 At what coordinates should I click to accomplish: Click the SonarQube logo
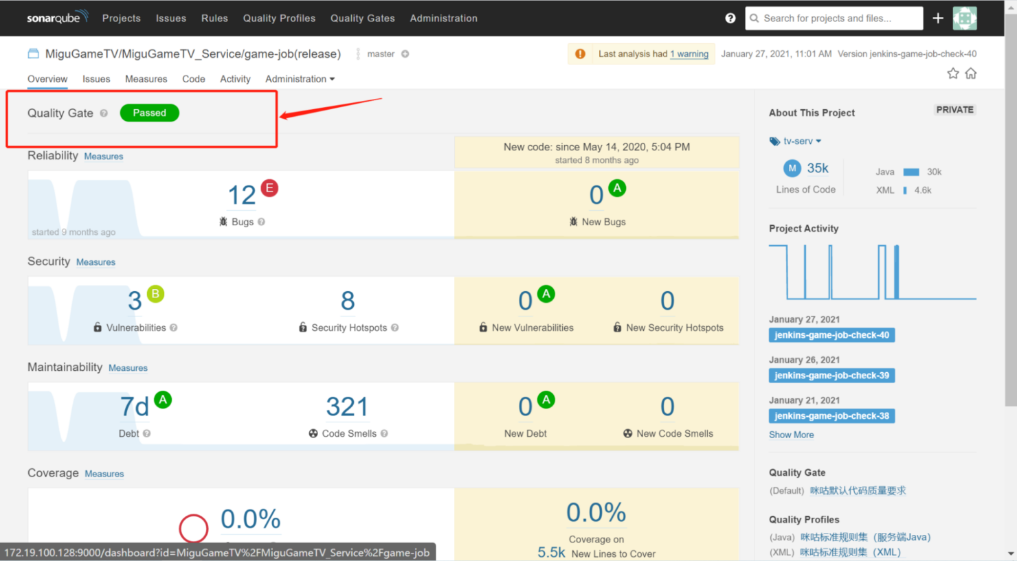point(57,17)
